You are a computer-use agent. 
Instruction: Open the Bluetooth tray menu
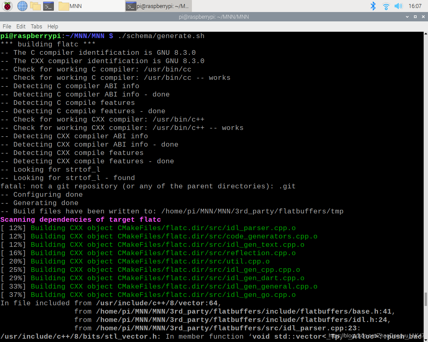(373, 6)
